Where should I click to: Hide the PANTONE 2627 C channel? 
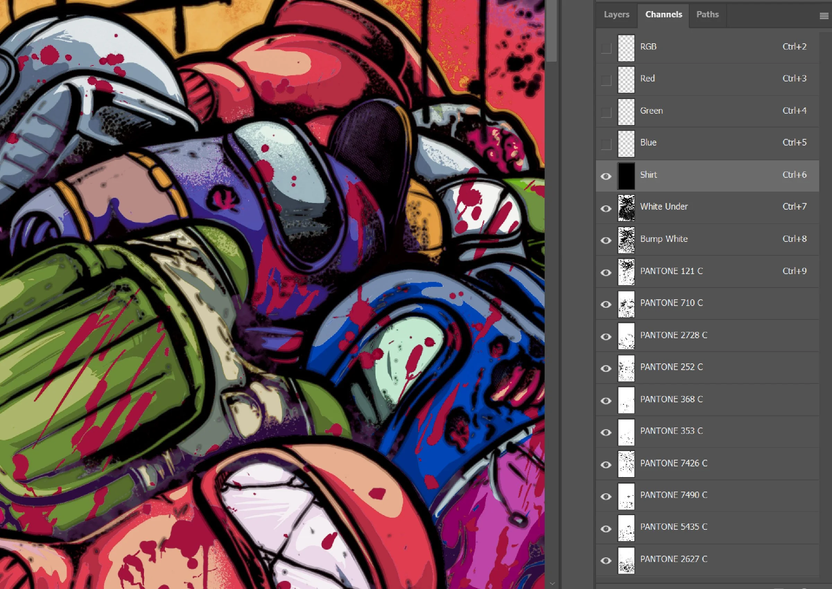tap(606, 561)
